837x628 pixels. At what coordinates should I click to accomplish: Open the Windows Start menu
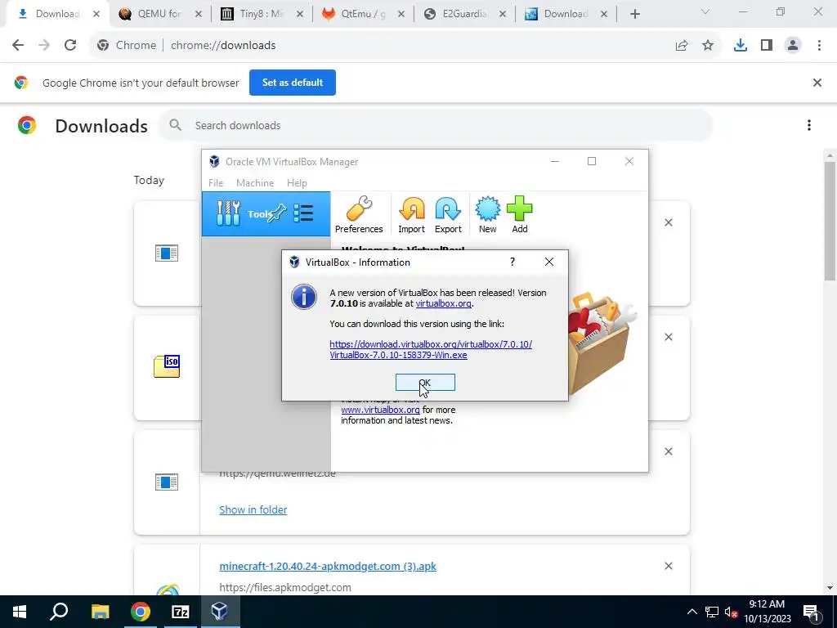20,612
